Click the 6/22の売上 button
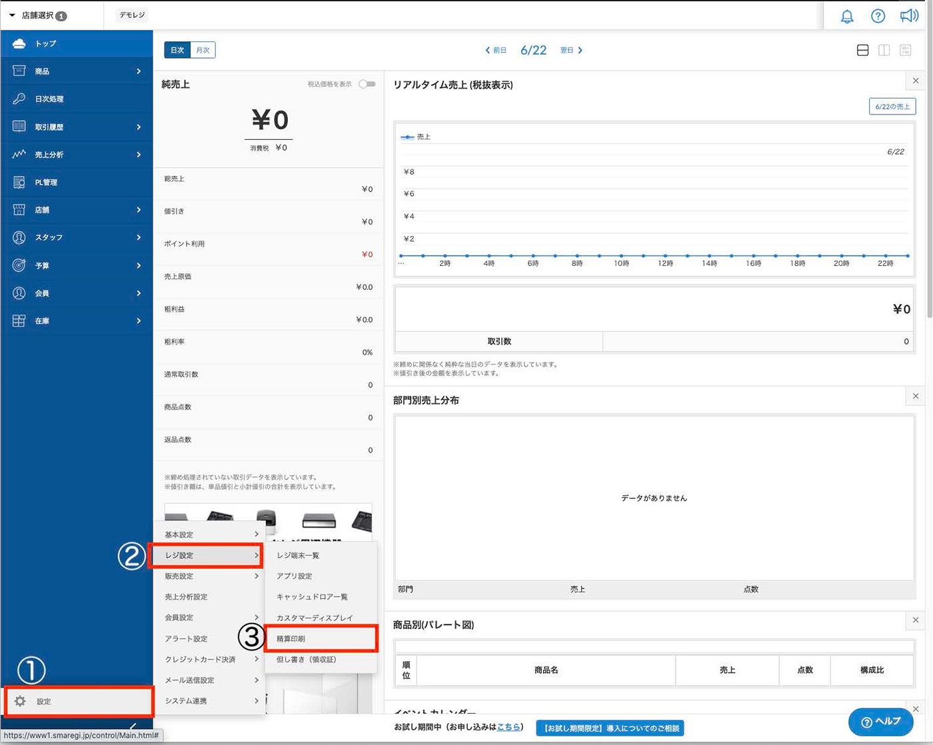The height and width of the screenshot is (745, 933). click(892, 107)
